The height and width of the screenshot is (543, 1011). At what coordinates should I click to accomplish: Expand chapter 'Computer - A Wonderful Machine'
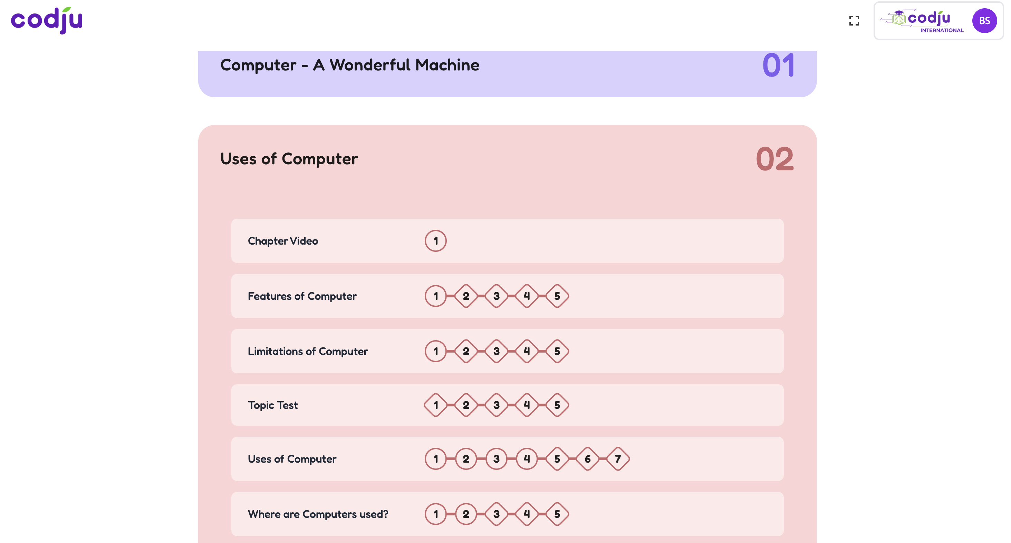pyautogui.click(x=349, y=65)
